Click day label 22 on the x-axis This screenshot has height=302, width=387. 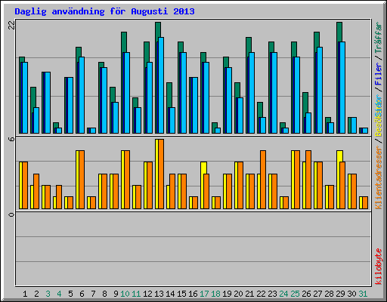pyautogui.click(x=261, y=294)
